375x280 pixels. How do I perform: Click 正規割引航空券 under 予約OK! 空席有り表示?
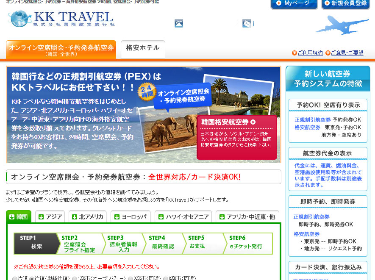tap(313, 119)
